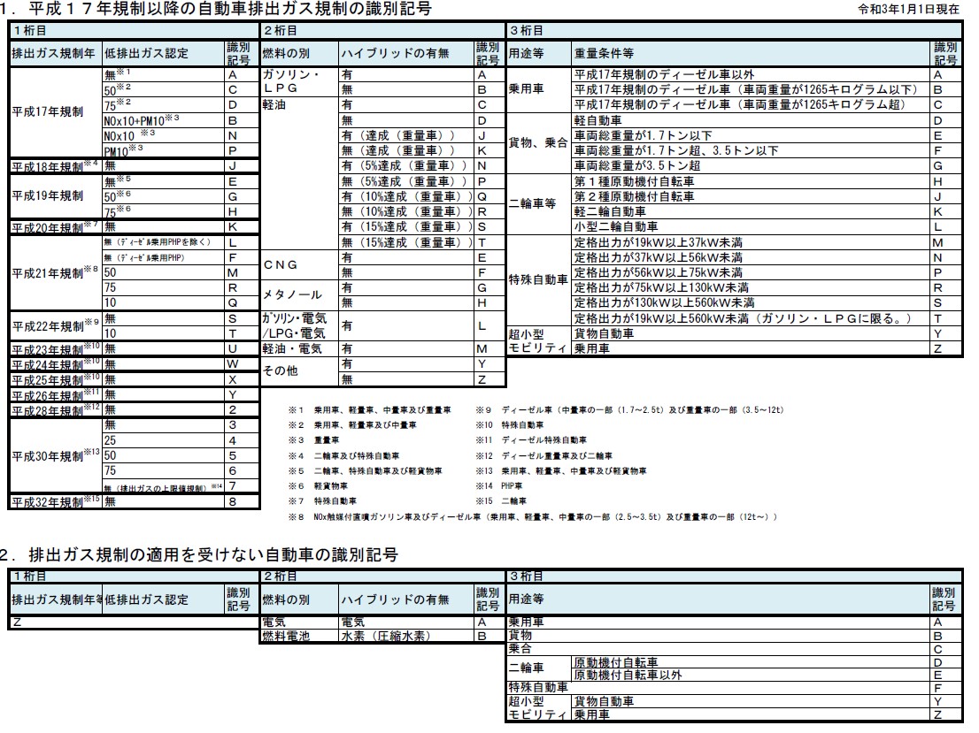Select the '平成28年規制' row label

pyautogui.click(x=56, y=410)
